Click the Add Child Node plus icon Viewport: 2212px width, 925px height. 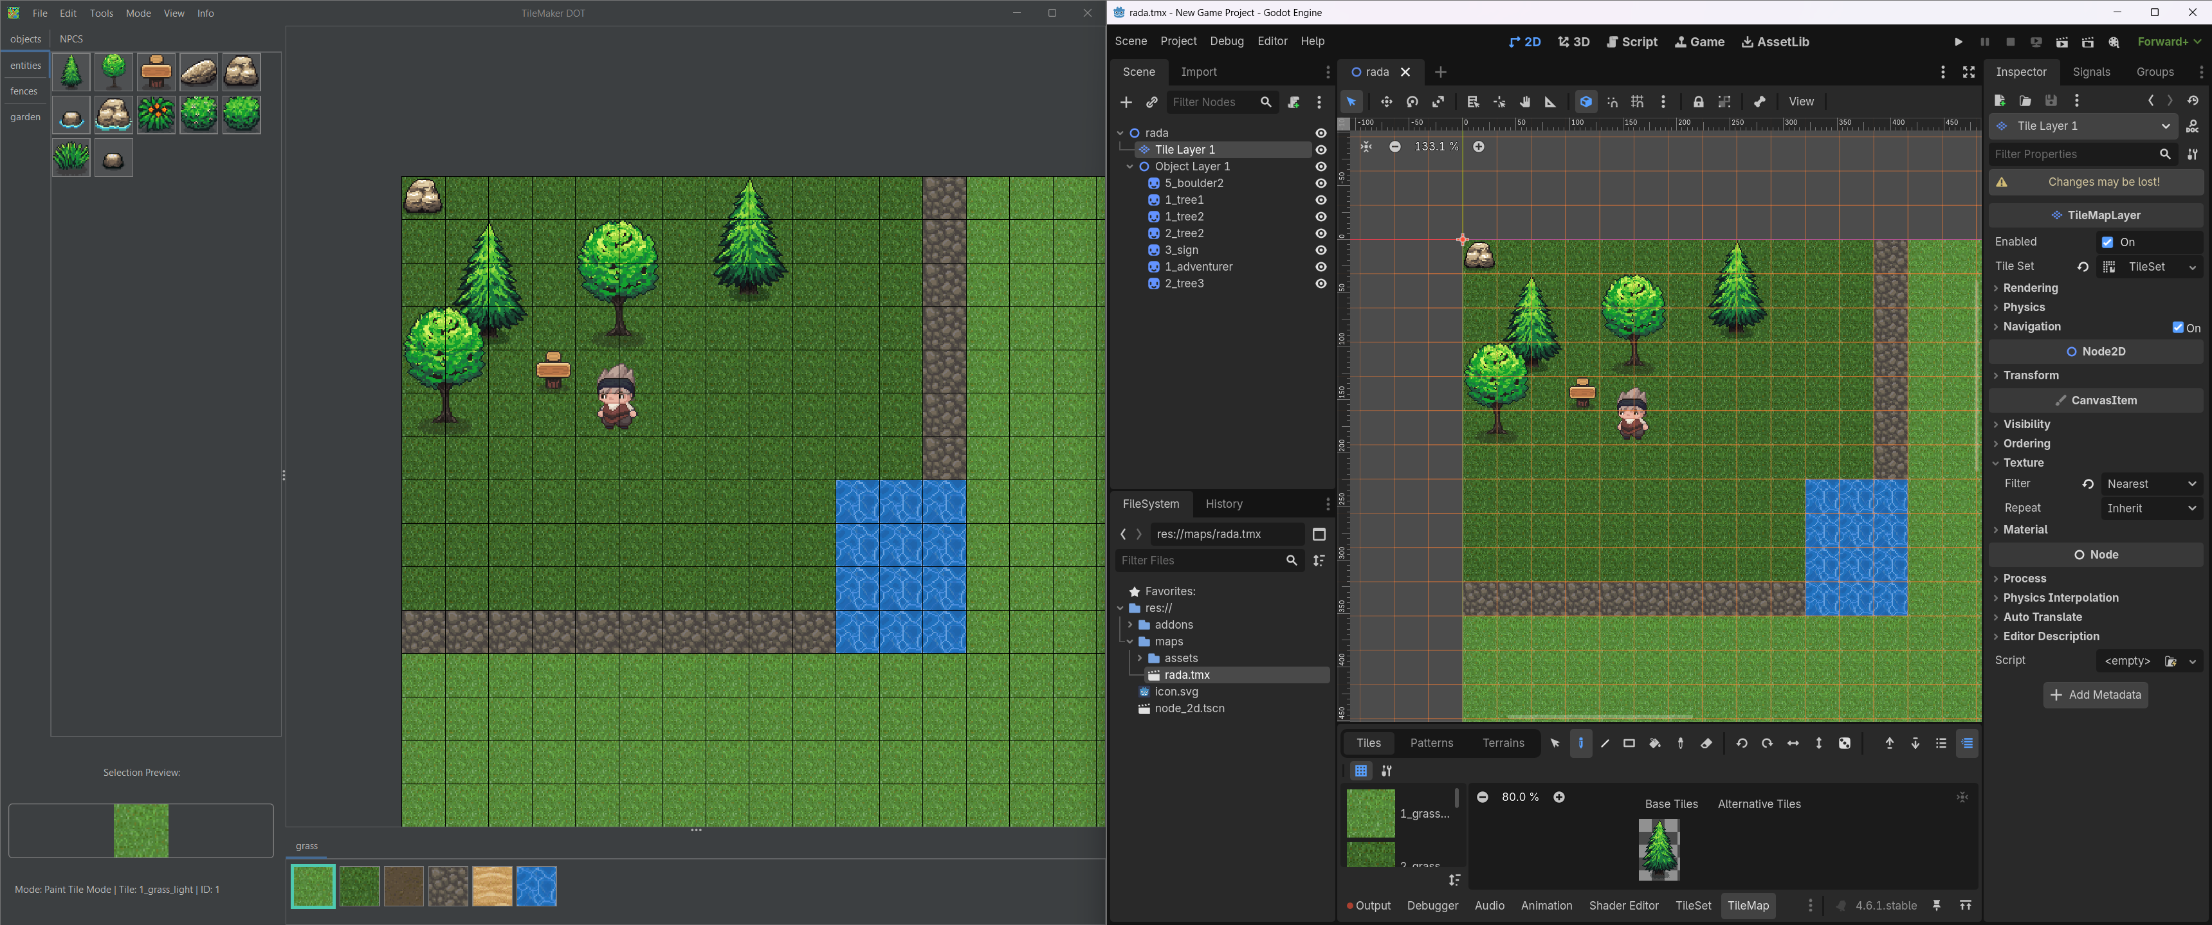point(1126,102)
